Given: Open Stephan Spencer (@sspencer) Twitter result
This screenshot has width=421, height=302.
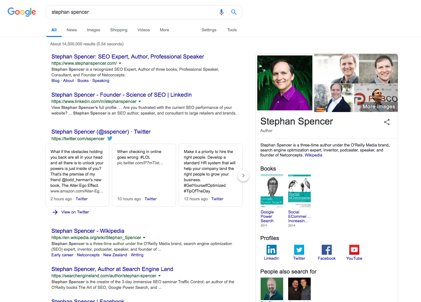Looking at the screenshot, I should click(101, 132).
